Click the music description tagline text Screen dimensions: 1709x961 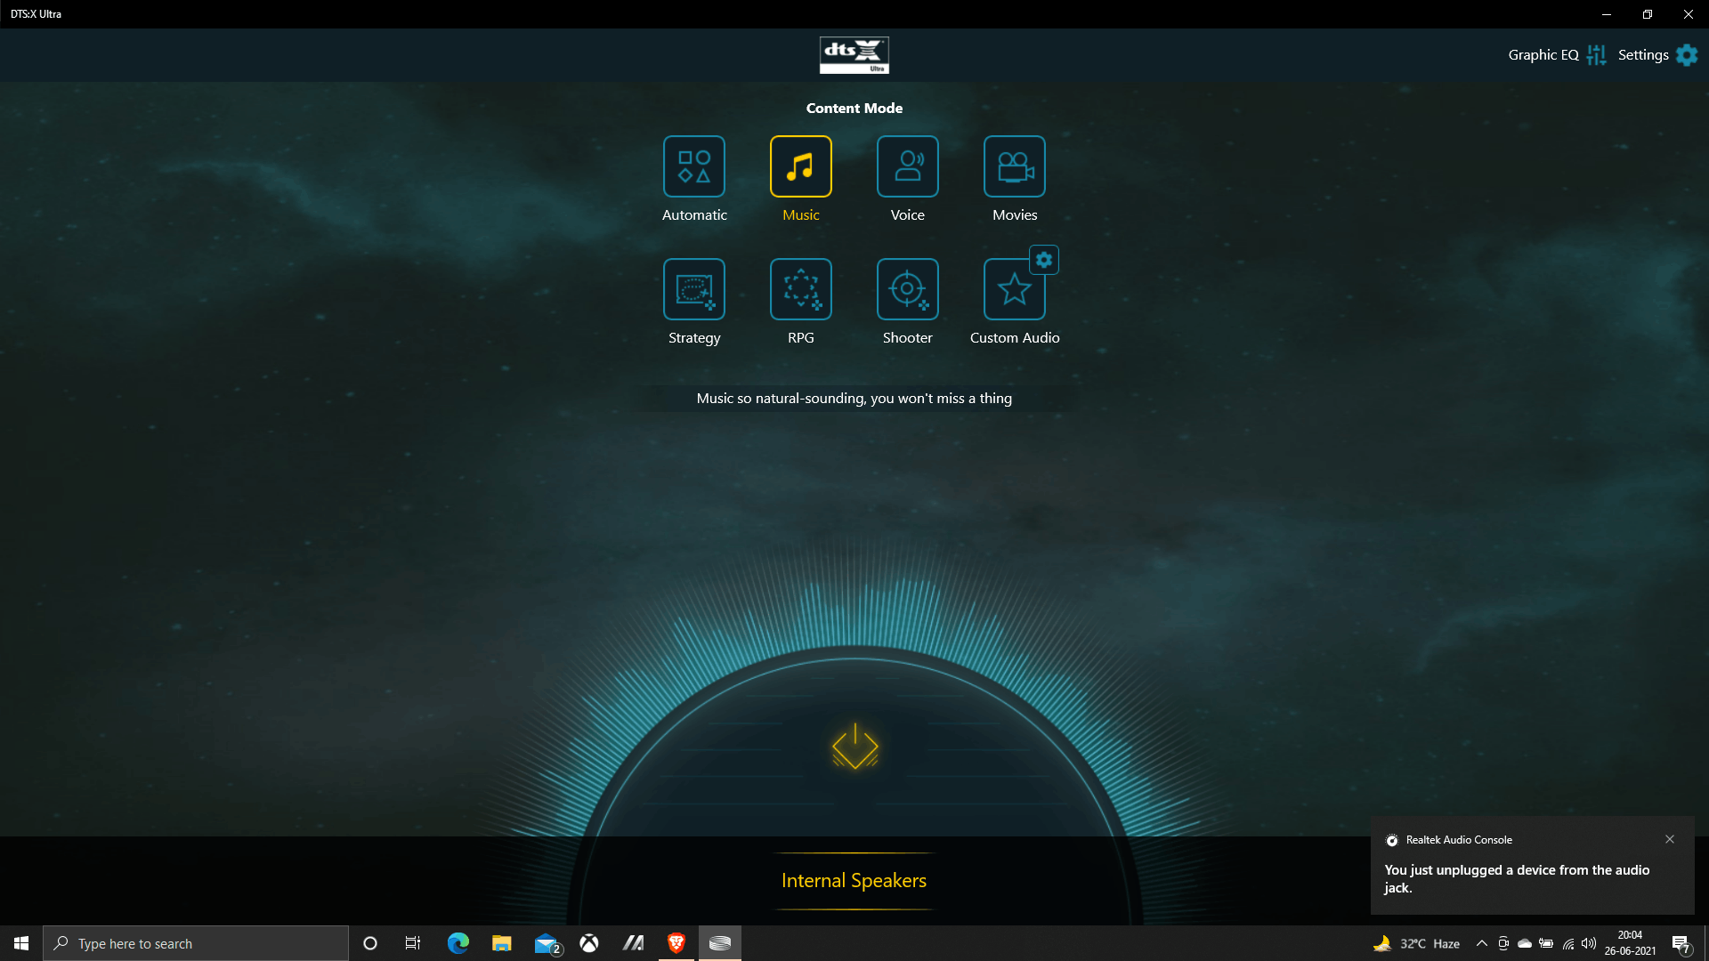pos(854,399)
